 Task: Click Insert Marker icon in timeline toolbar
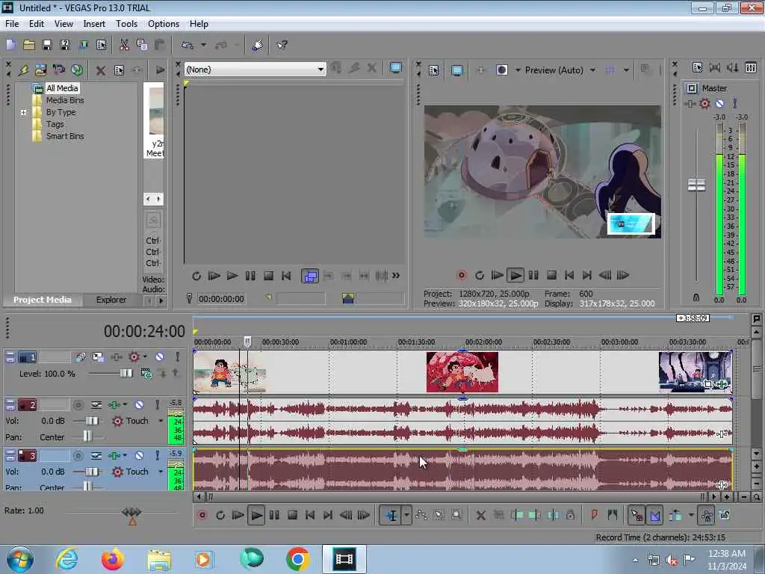[594, 514]
